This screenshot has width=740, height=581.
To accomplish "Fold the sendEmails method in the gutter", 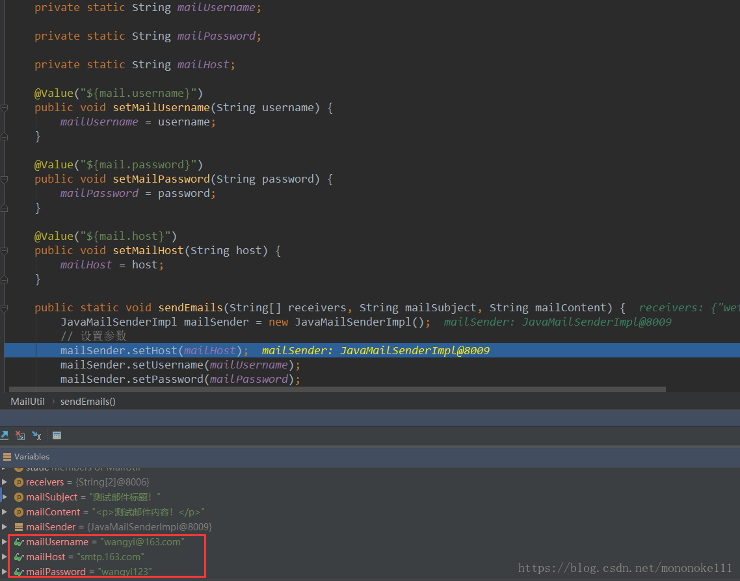I will [x=4, y=308].
